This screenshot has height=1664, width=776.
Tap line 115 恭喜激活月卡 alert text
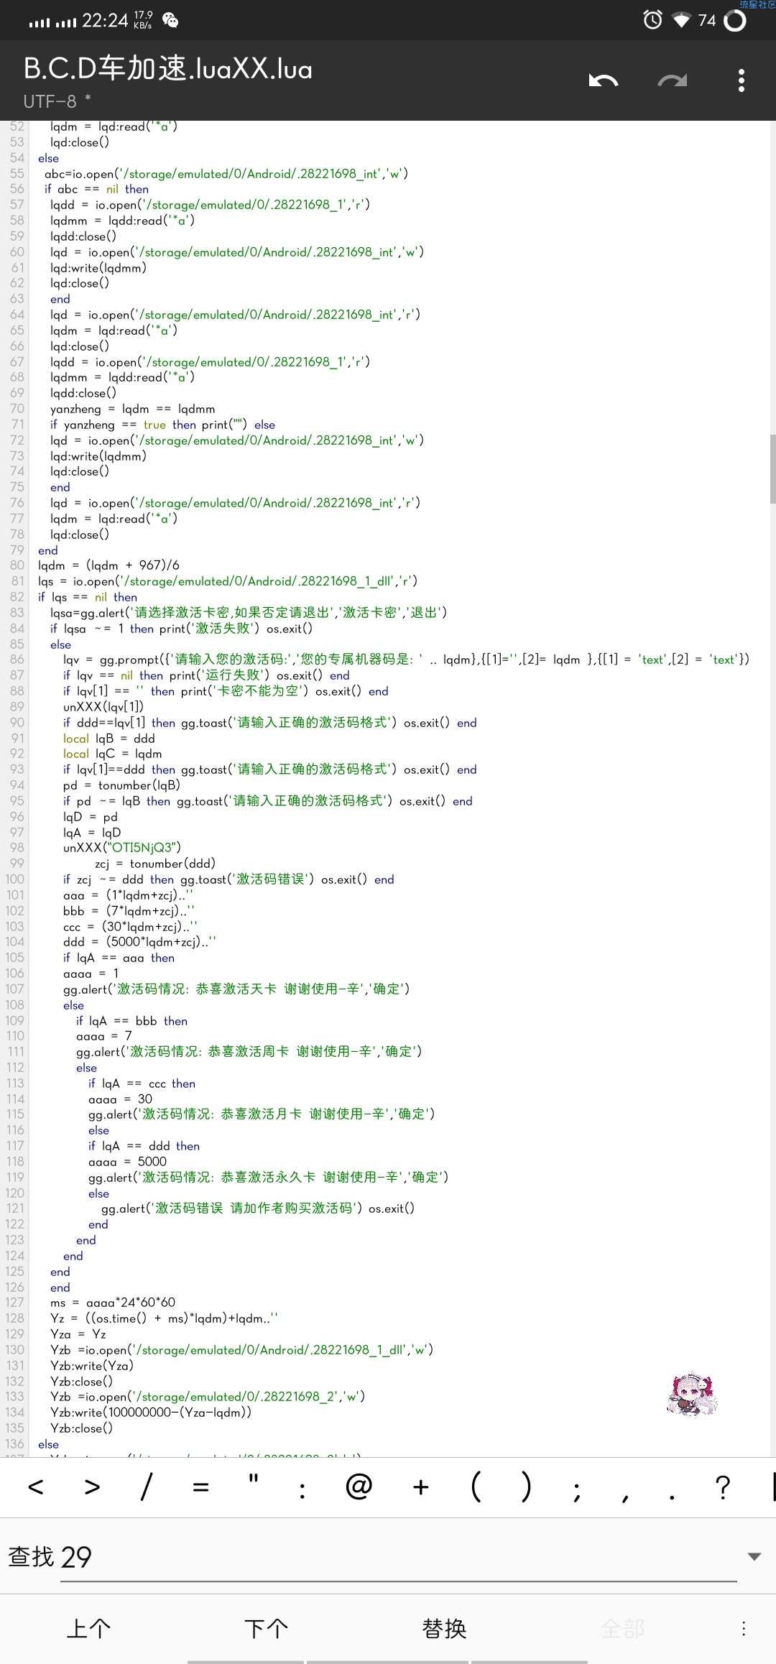pos(262,1114)
